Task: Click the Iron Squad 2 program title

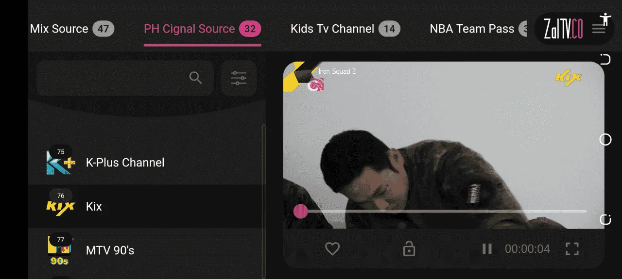Action: coord(337,71)
